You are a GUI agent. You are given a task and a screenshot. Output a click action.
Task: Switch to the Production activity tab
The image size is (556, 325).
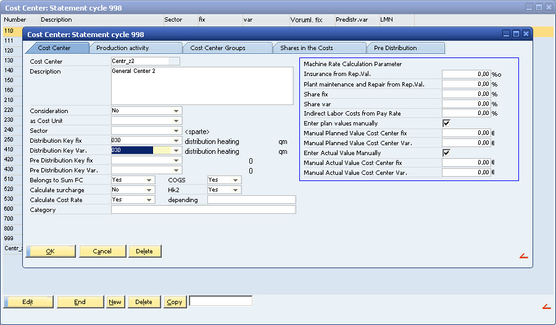click(136, 48)
